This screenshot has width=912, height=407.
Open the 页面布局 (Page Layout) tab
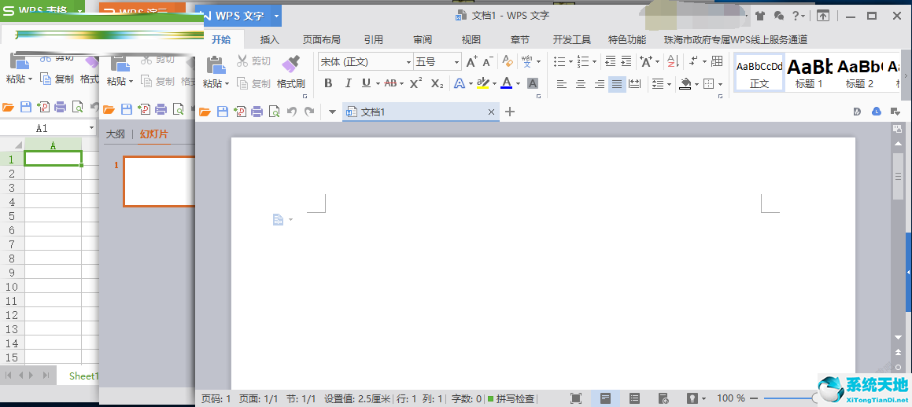pos(322,39)
